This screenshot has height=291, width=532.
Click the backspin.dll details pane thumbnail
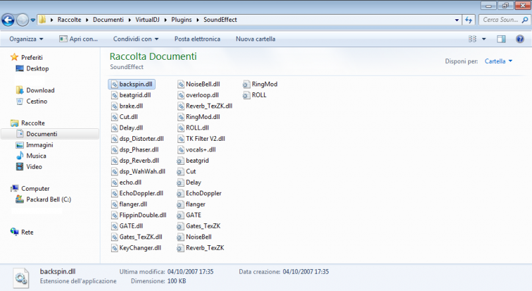tap(21, 278)
